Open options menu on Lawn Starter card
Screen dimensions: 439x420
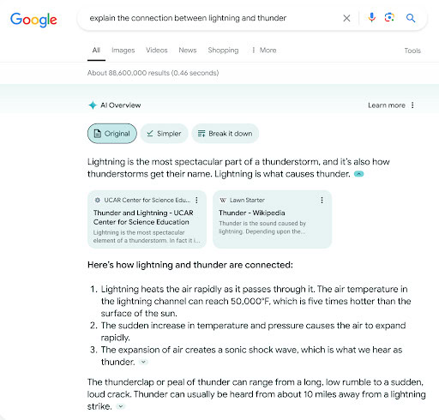(x=322, y=200)
